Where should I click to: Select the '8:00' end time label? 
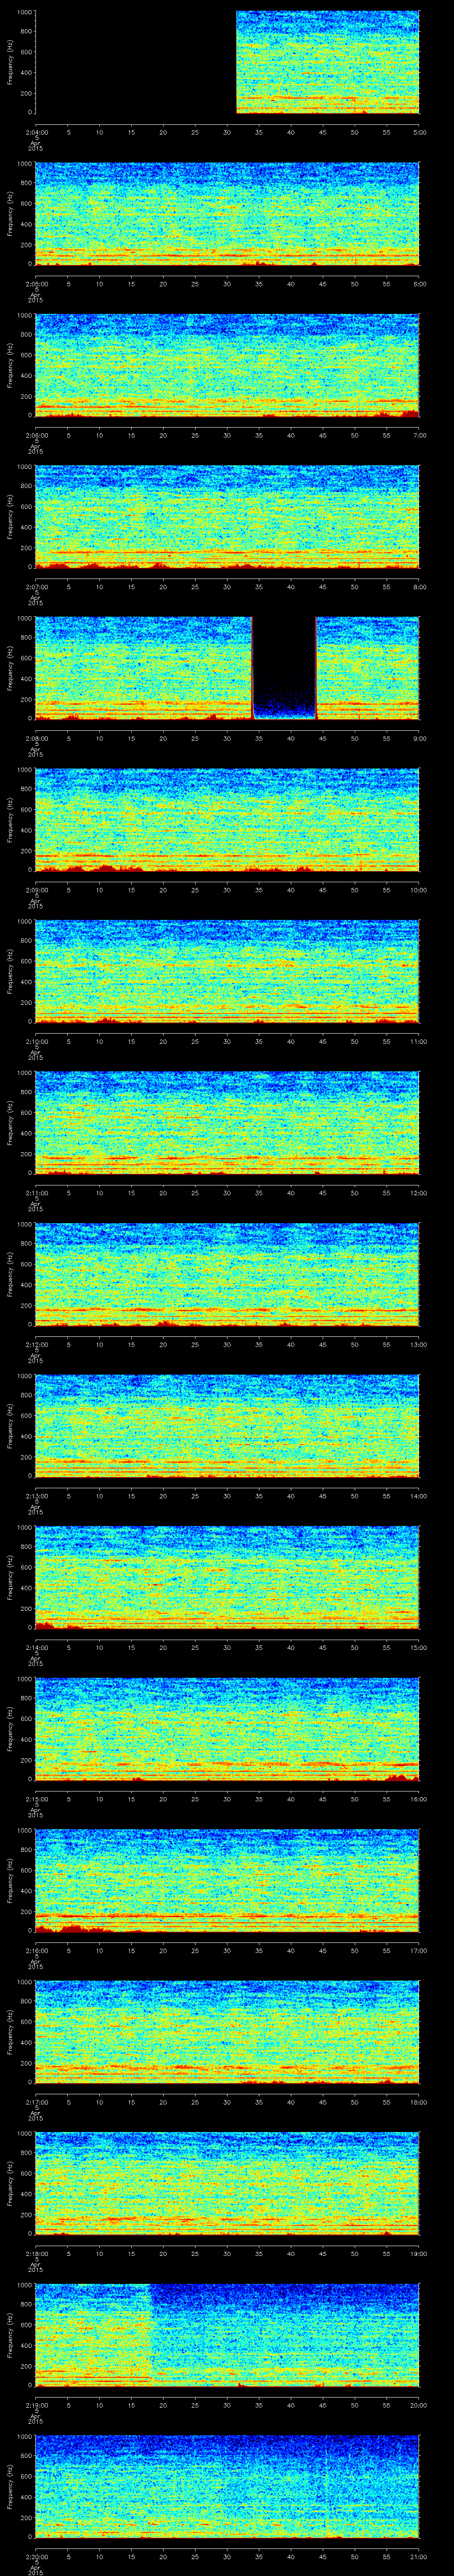click(420, 587)
